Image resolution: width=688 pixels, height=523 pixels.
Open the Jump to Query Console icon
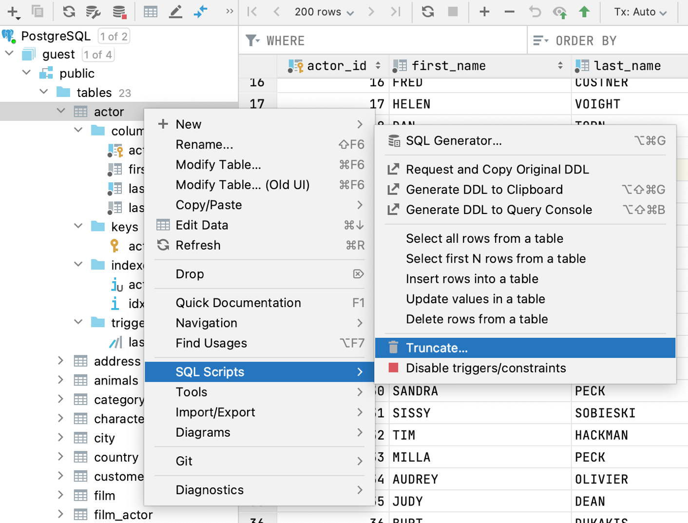(200, 11)
